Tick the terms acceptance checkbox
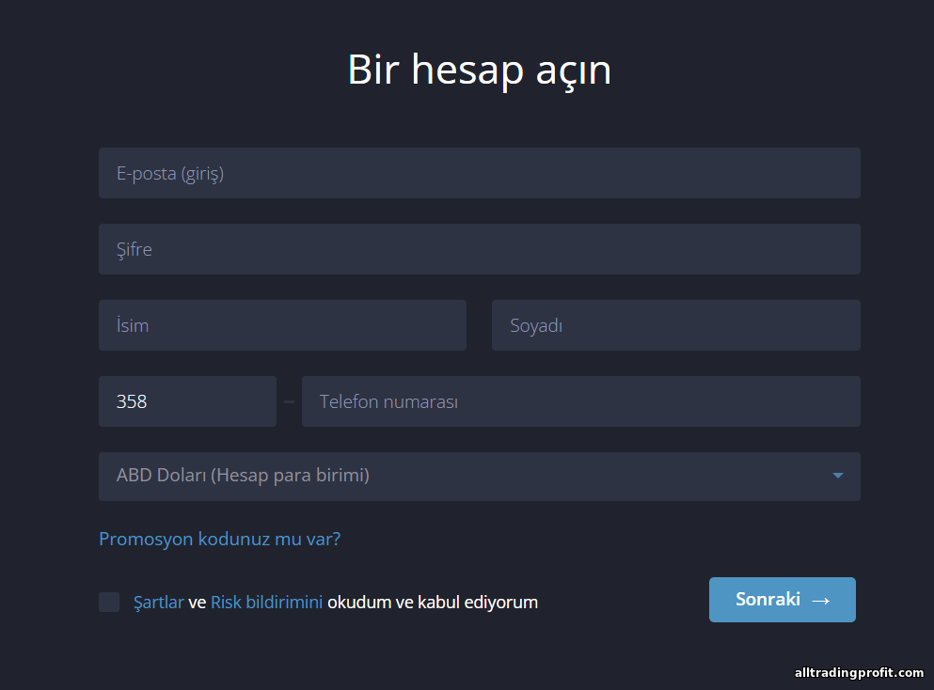This screenshot has width=934, height=690. pyautogui.click(x=109, y=602)
